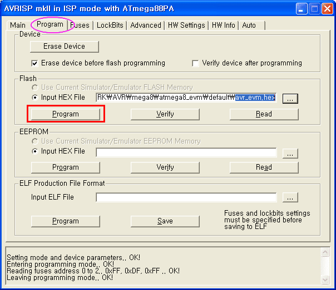Select EEPROM Input HEX File radio button
Image resolution: width=336 pixels, height=290 pixels.
(34, 151)
